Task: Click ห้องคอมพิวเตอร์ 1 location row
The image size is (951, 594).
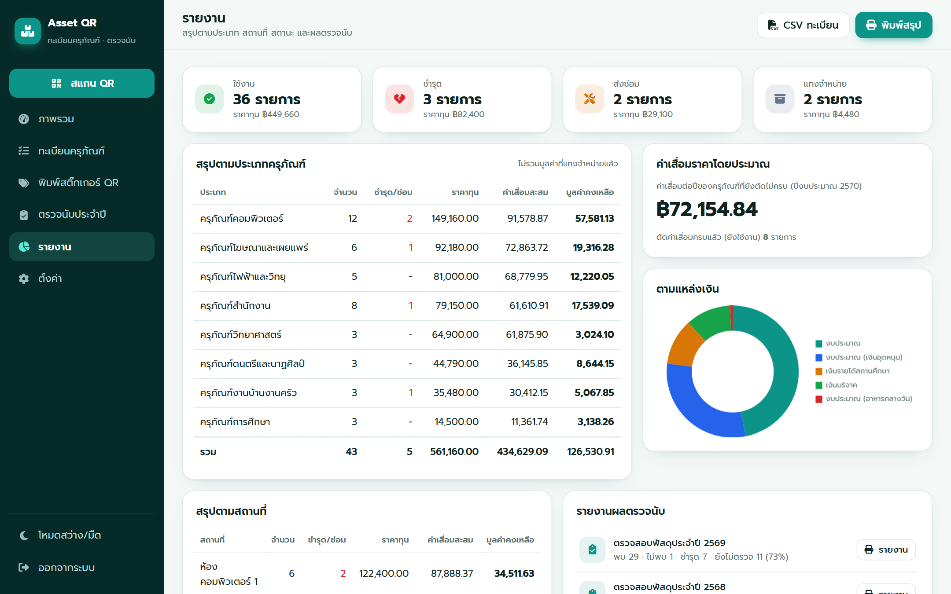Action: tap(367, 574)
